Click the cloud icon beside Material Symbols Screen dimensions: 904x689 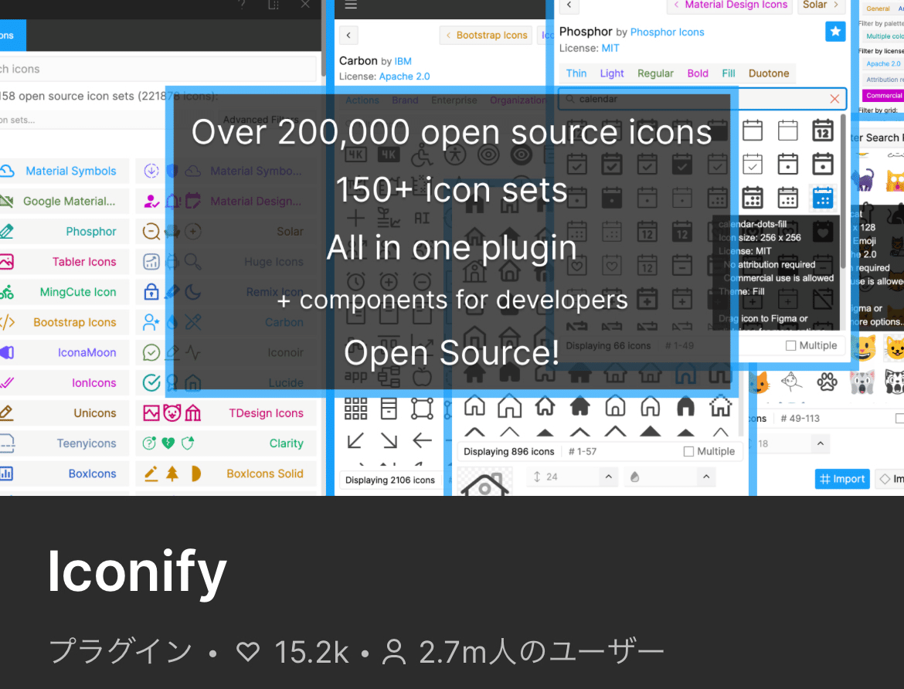(x=6, y=171)
